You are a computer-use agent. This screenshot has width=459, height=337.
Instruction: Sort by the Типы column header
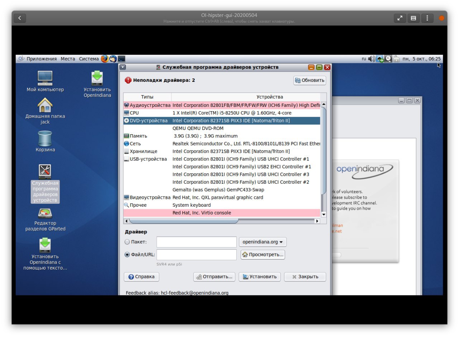[x=147, y=97]
